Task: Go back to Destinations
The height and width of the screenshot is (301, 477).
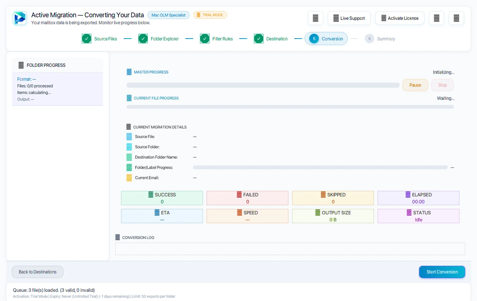Action: (x=38, y=272)
